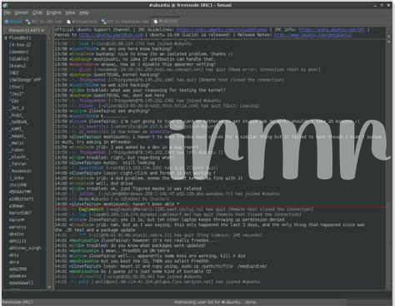Image resolution: width=395 pixels, height=306 pixels.
Task: Open the Help menu
Action: click(84, 12)
